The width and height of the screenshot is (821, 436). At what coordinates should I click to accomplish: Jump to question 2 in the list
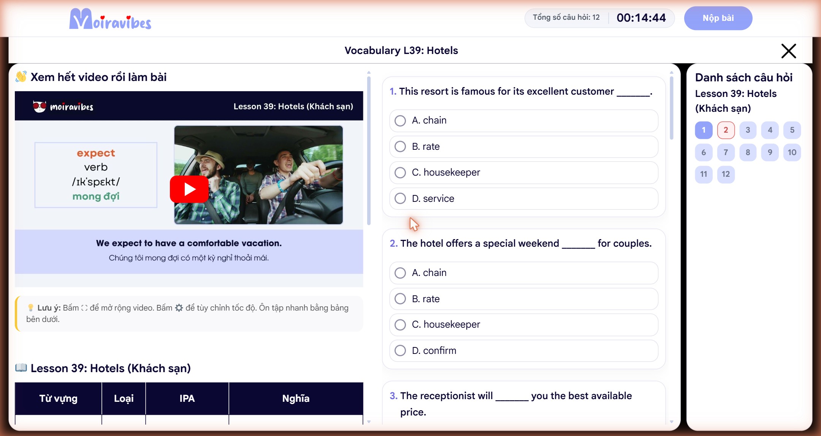(x=726, y=130)
